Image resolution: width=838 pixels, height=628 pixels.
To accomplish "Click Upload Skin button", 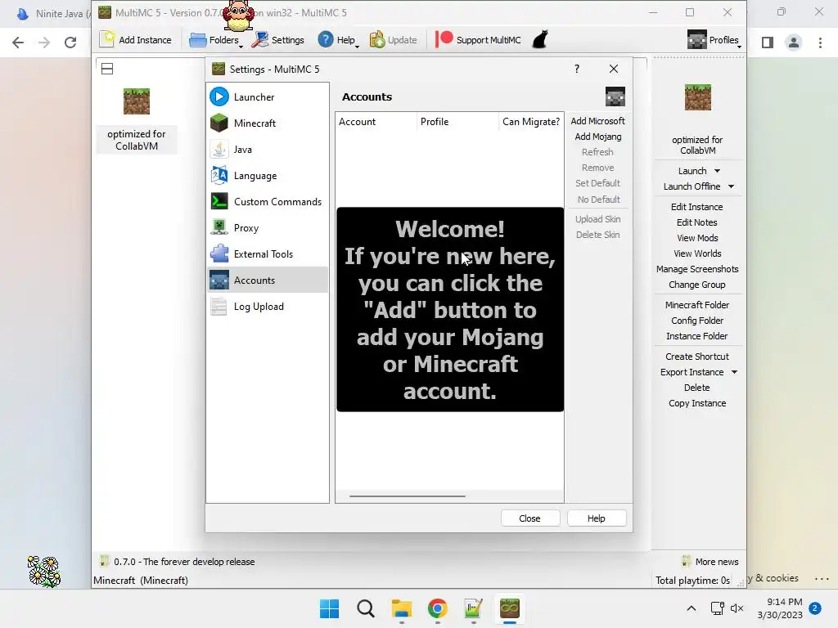I will [x=597, y=219].
